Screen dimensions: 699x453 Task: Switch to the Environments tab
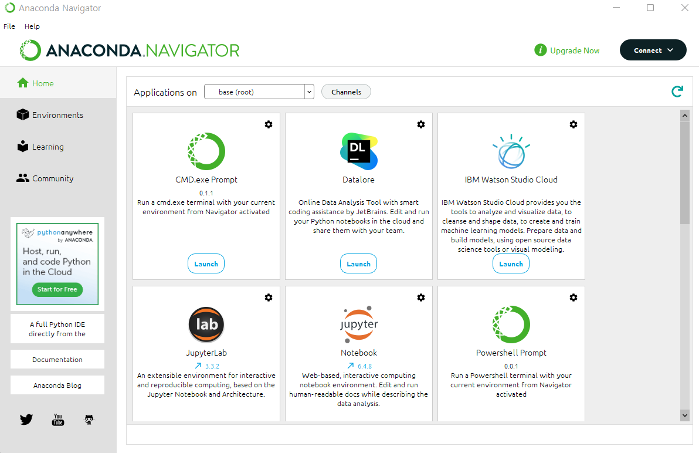tap(58, 114)
